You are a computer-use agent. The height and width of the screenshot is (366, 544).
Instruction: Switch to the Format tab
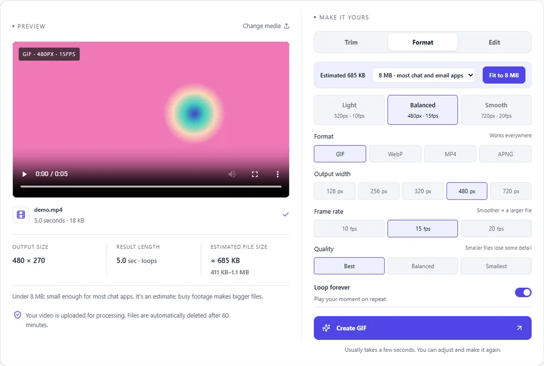click(423, 42)
